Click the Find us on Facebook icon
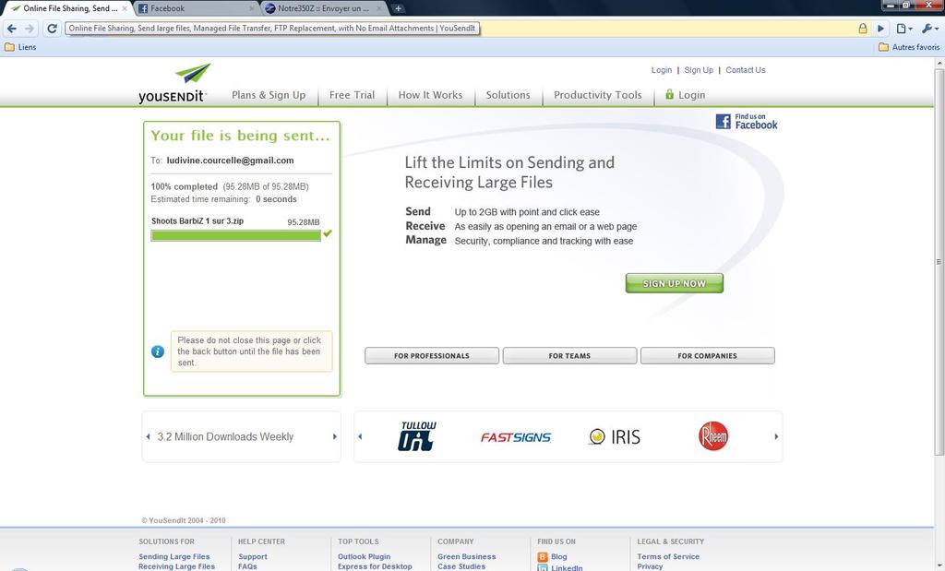The height and width of the screenshot is (571, 945). pyautogui.click(x=747, y=122)
